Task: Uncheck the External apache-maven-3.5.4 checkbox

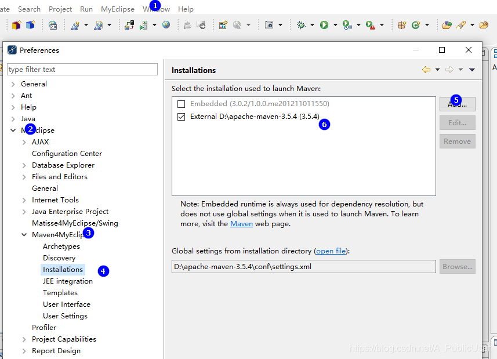Action: pos(182,117)
